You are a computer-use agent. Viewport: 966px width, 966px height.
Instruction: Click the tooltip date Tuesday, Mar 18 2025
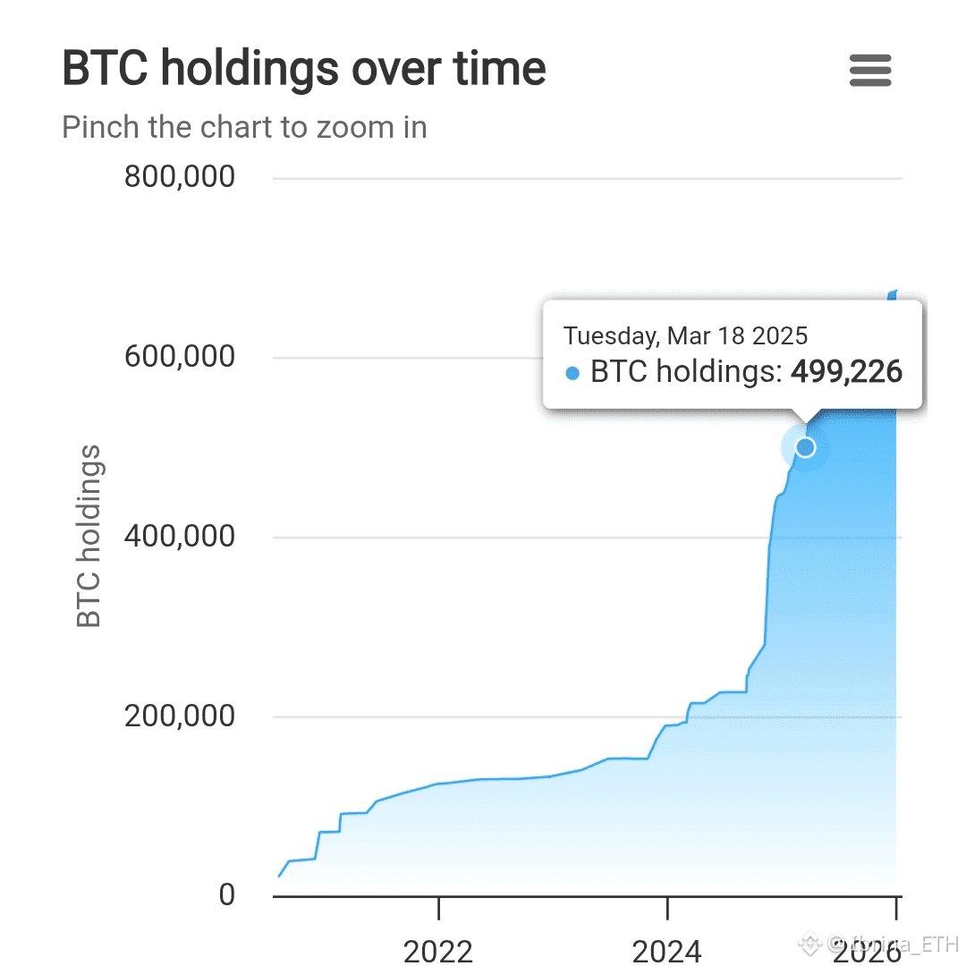(x=685, y=336)
